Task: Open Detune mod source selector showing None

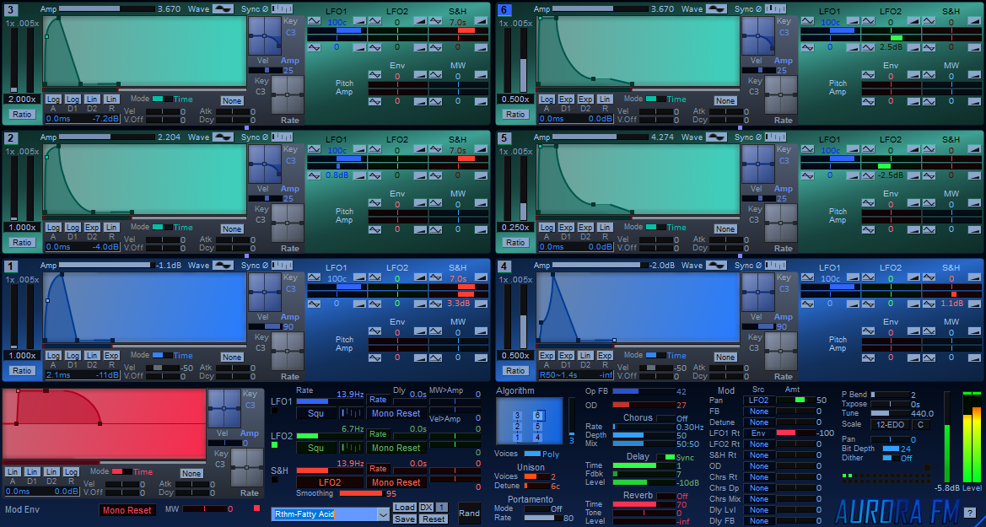Action: tap(758, 422)
